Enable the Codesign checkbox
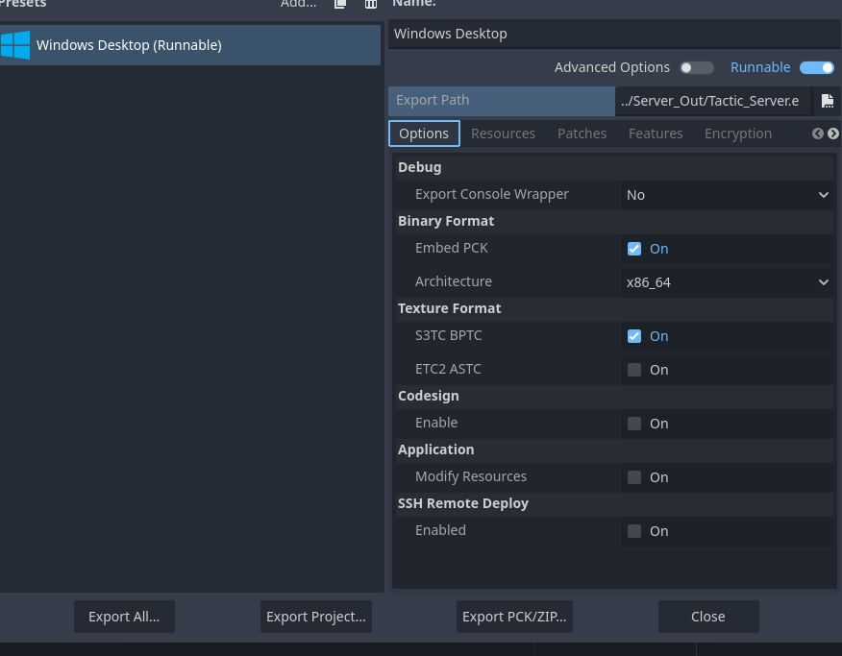Viewport: 842px width, 656px height. coord(634,424)
